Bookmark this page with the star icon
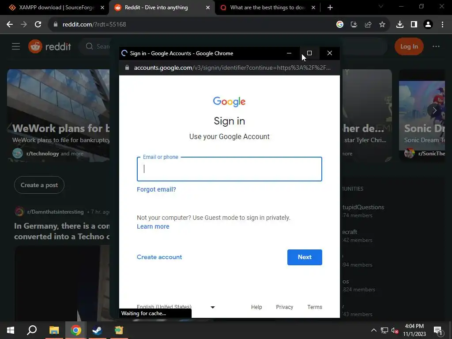This screenshot has width=452, height=339. [x=382, y=25]
